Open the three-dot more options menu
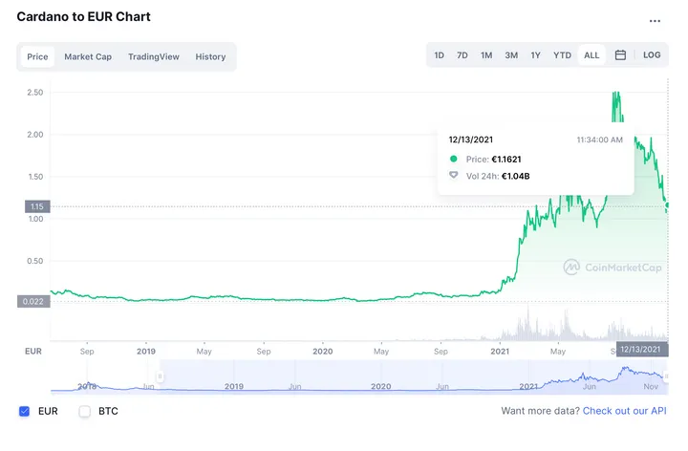 coord(655,20)
